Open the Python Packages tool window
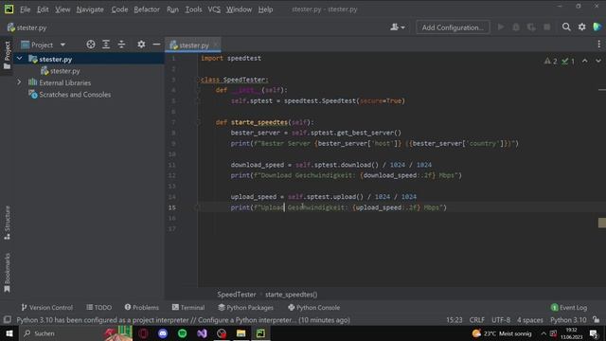The image size is (606, 341). (x=245, y=307)
